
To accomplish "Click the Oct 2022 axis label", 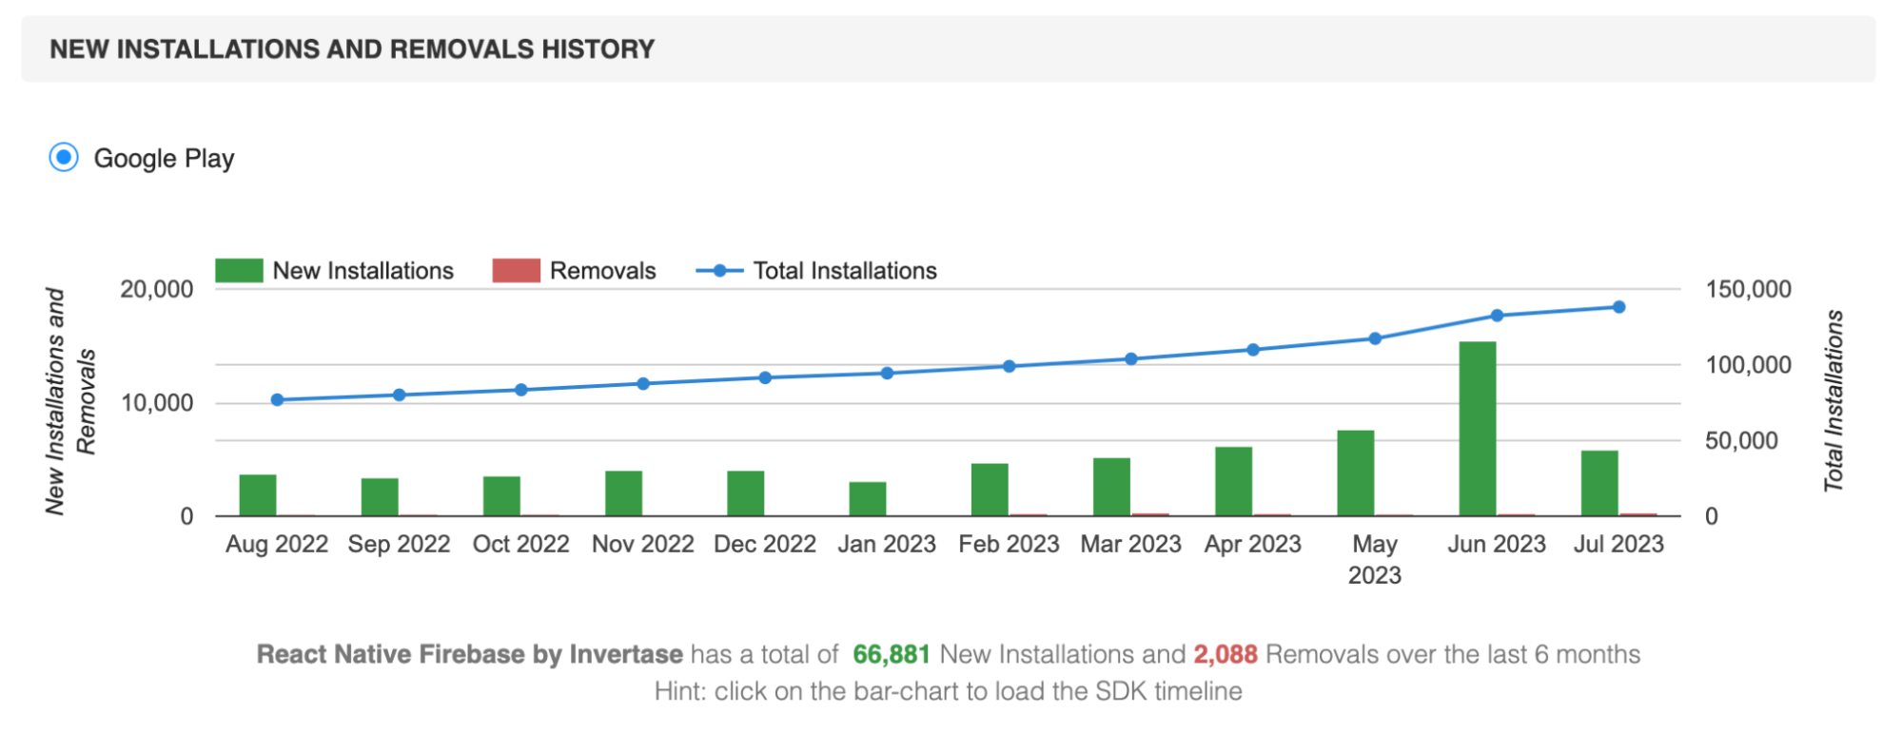I will [521, 544].
